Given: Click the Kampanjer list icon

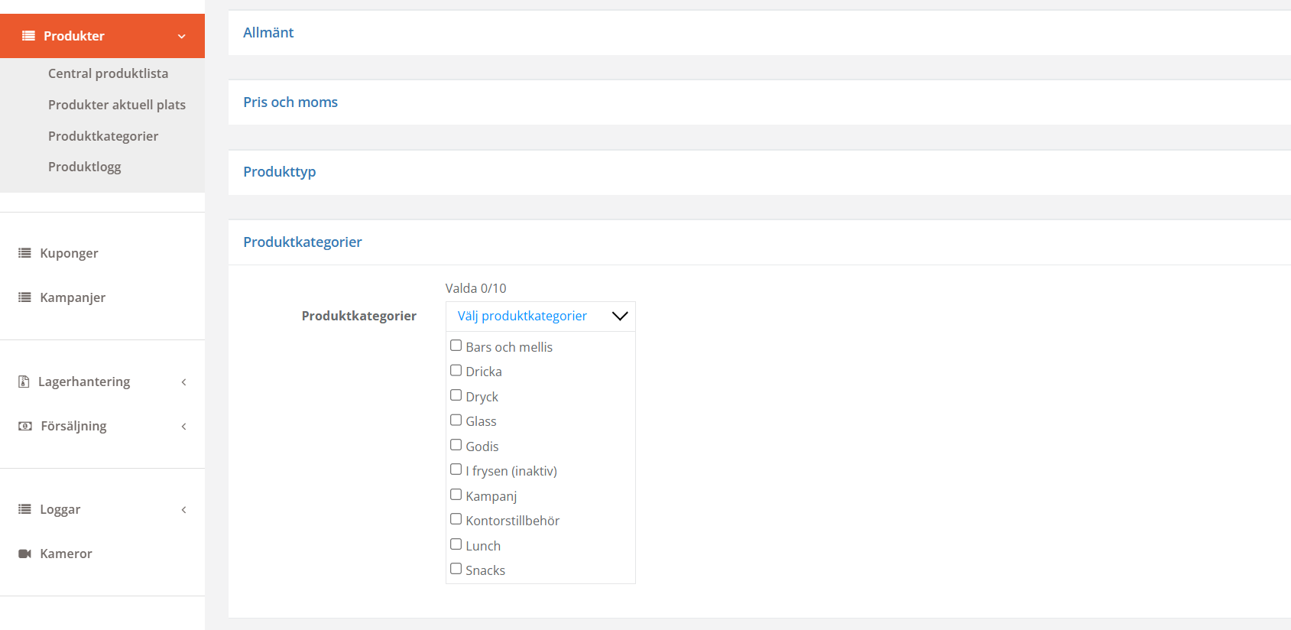Looking at the screenshot, I should (x=24, y=297).
